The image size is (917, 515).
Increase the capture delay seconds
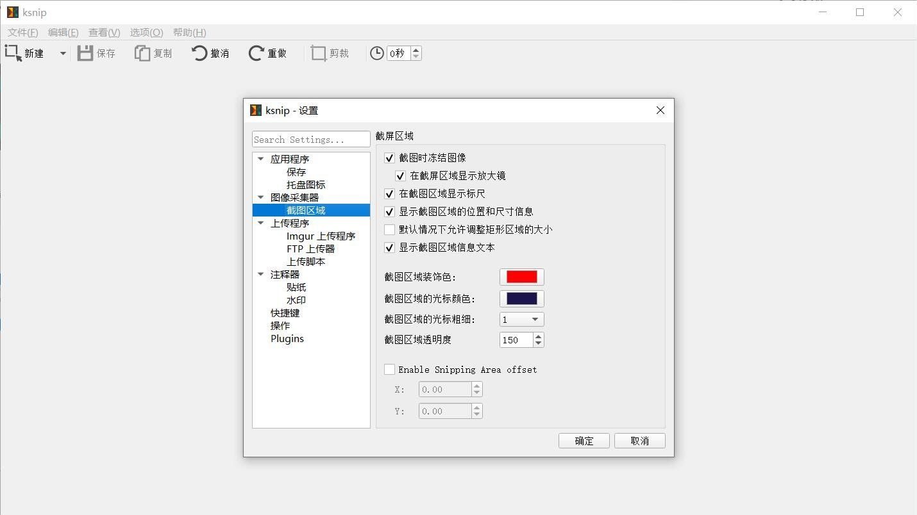(x=416, y=50)
